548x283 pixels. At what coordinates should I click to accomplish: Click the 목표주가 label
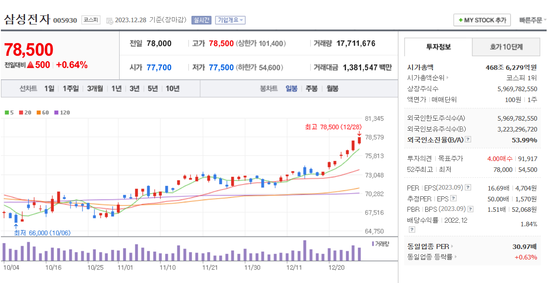point(450,158)
